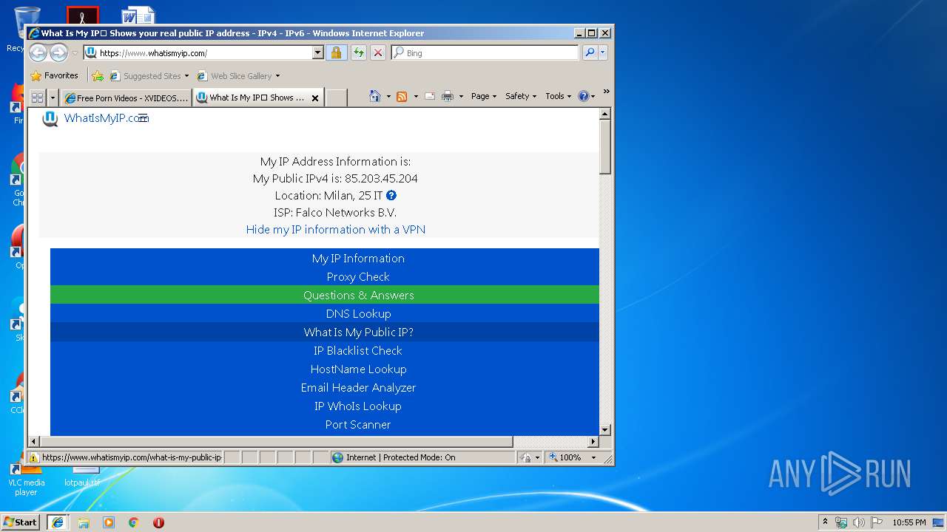Open media player taskbar icon

(x=109, y=522)
